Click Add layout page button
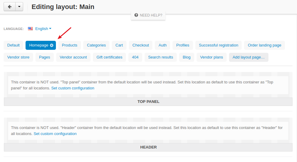This screenshot has height=162, width=297. tap(249, 57)
